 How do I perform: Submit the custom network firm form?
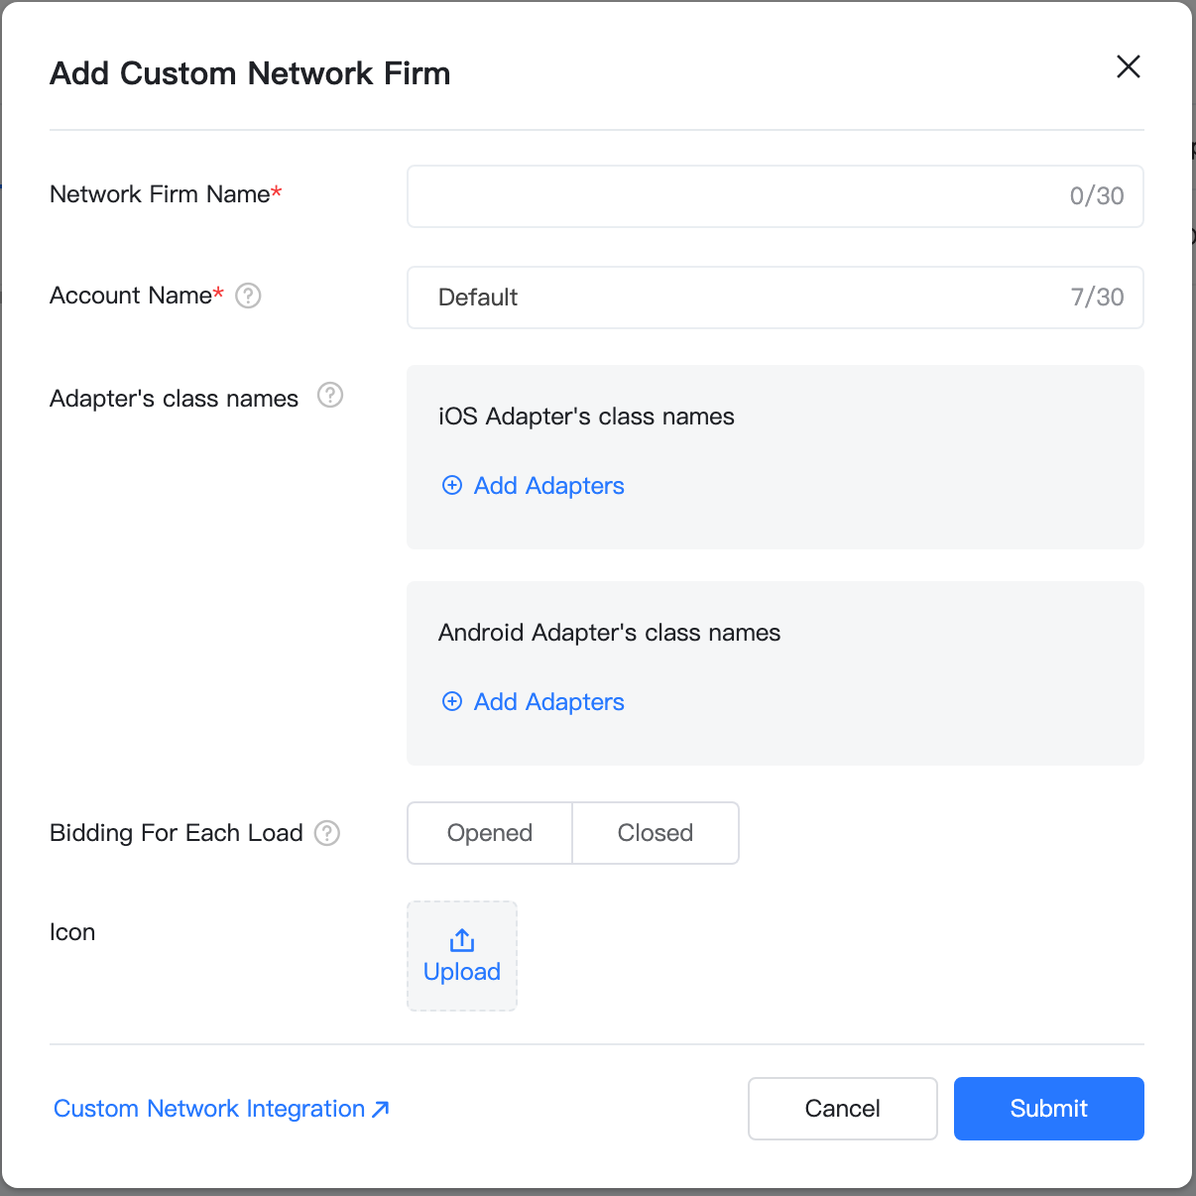(1048, 1109)
